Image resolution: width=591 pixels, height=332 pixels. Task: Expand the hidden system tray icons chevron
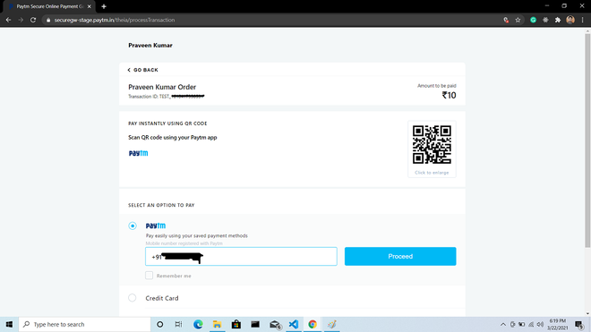[x=503, y=324]
